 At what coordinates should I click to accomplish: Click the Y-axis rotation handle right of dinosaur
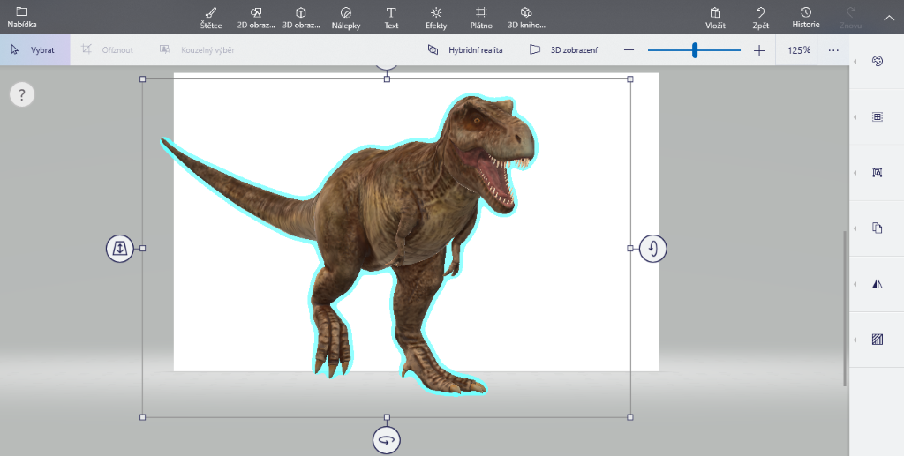653,249
